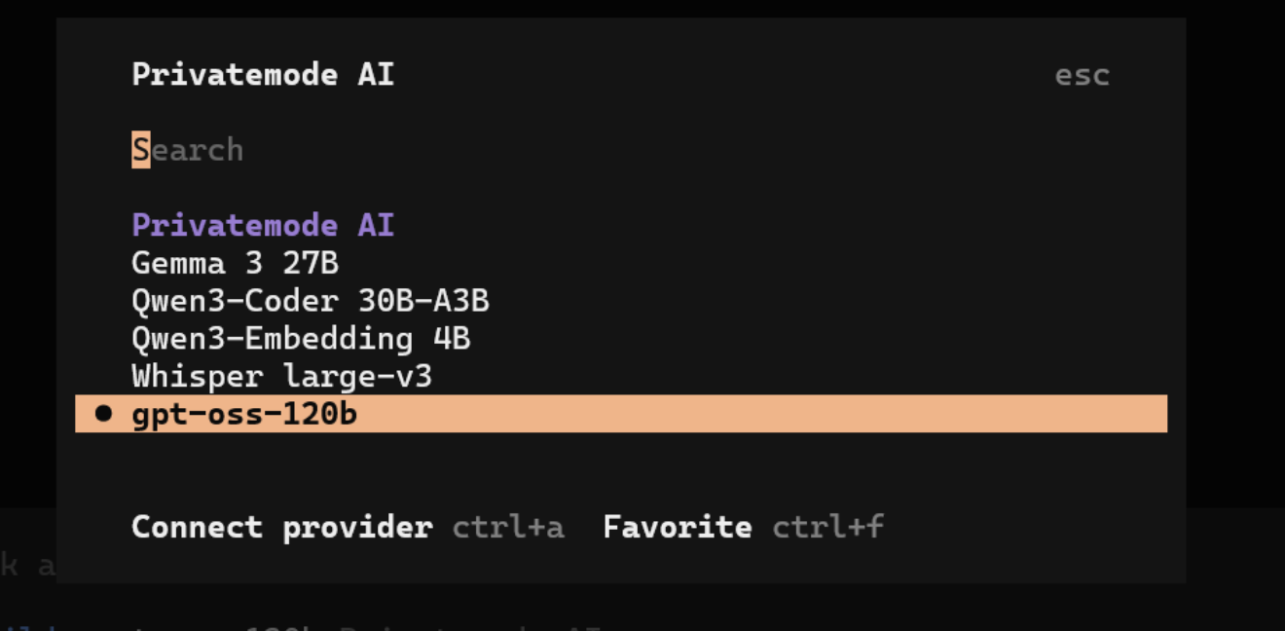Select the Whisper large-v3 model
The image size is (1285, 631).
pyautogui.click(x=281, y=377)
